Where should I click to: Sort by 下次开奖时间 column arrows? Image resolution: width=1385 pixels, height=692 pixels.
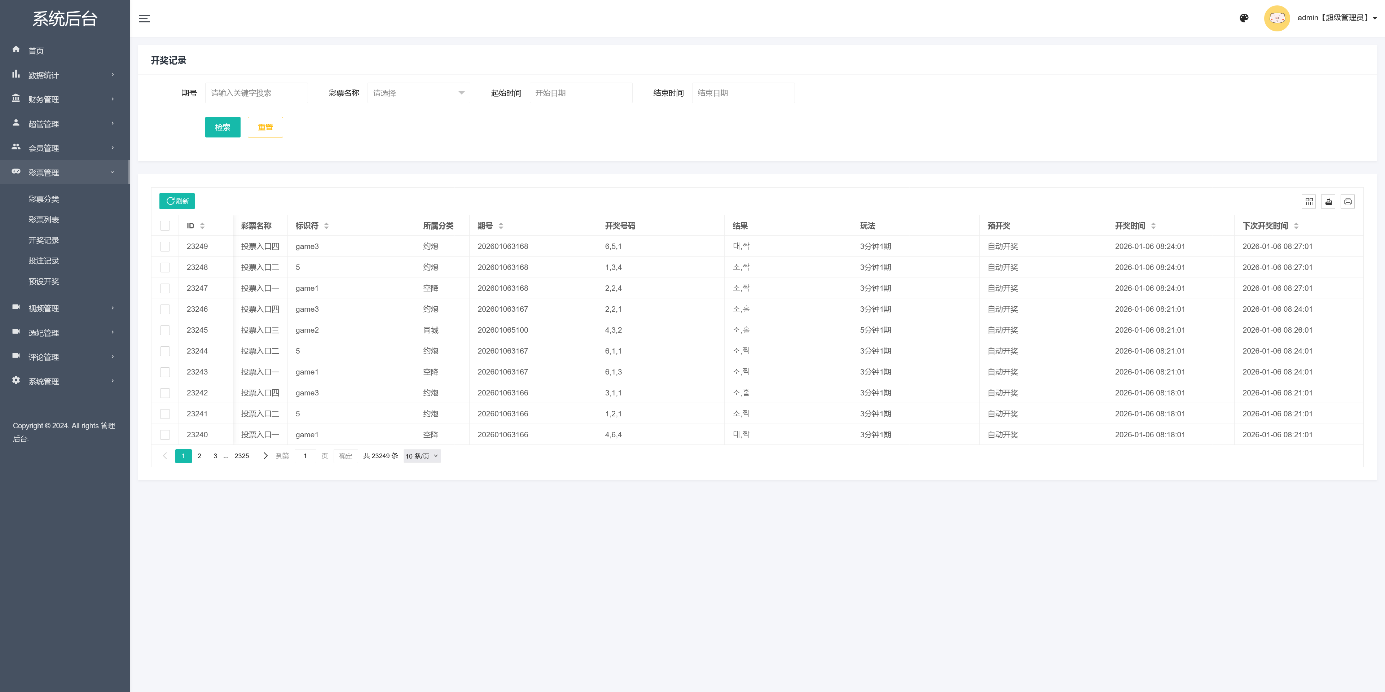click(1296, 226)
